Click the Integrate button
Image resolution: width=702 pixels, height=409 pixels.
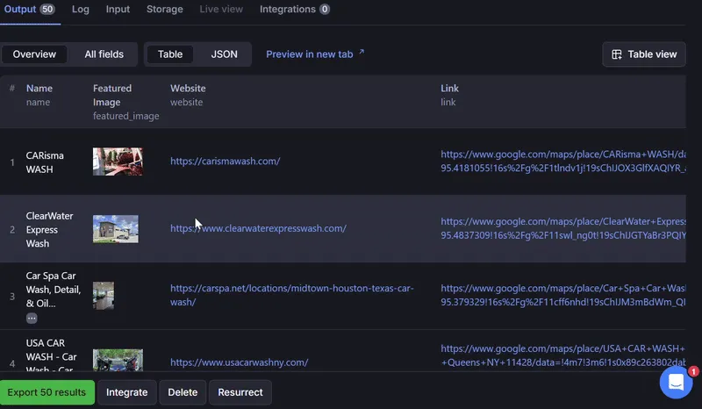pos(126,392)
